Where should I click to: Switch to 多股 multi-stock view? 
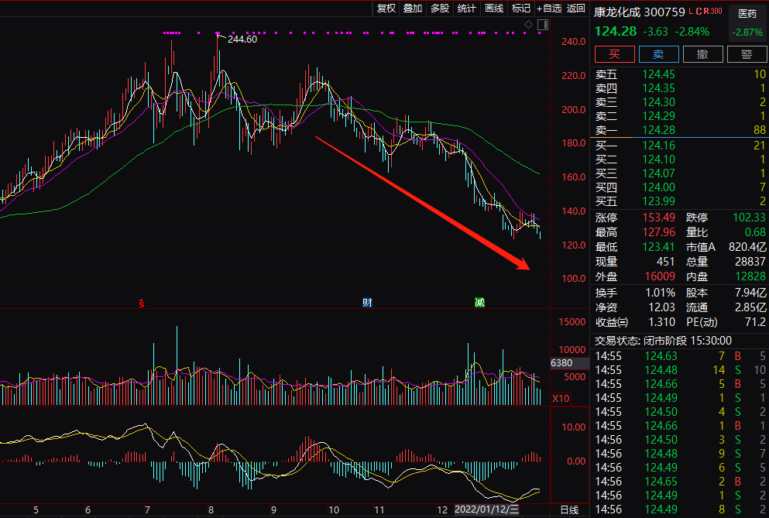[440, 9]
